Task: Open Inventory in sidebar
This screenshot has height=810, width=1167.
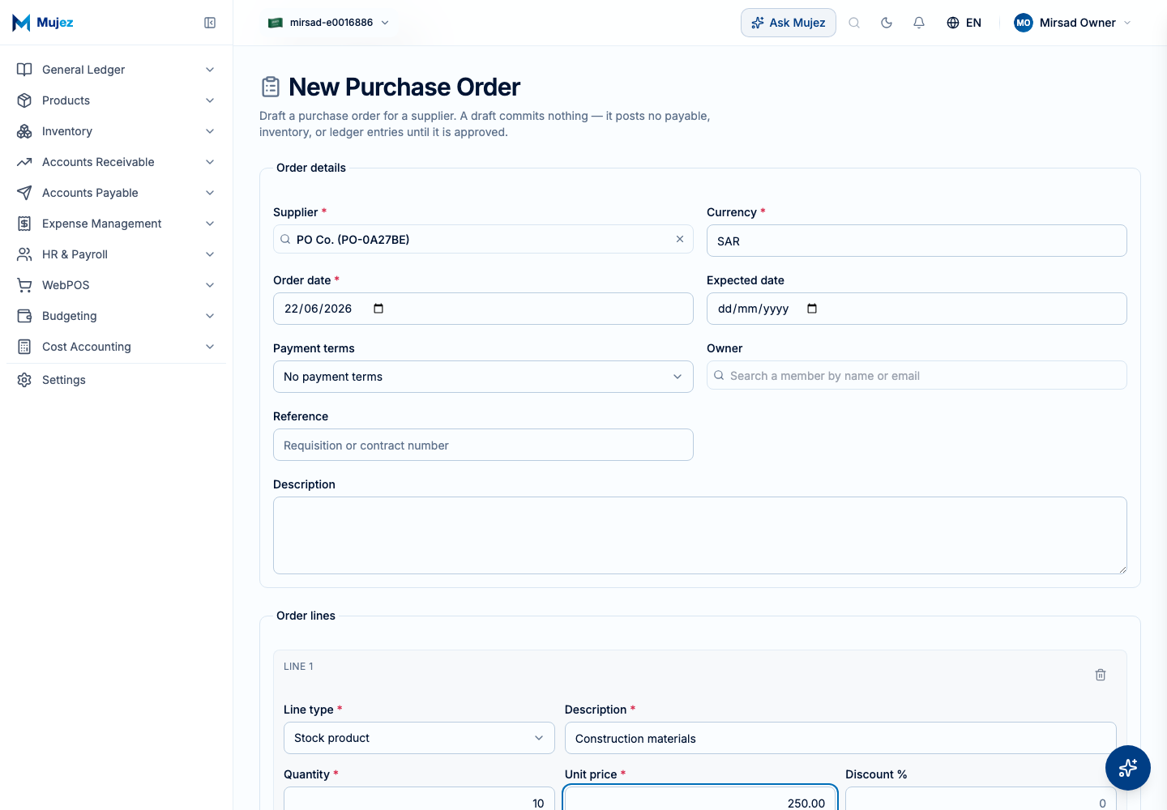Action: click(116, 131)
